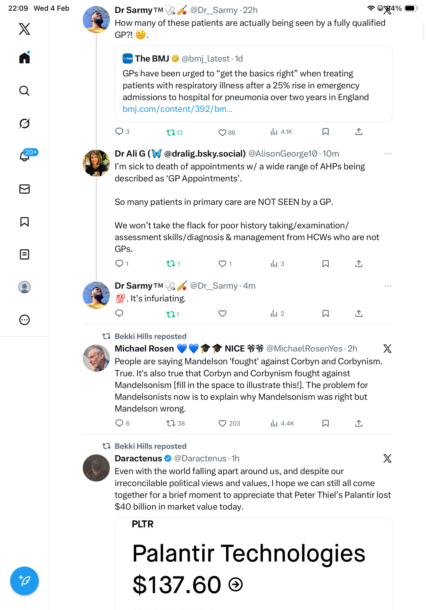Tap the compose new post button

(25, 581)
